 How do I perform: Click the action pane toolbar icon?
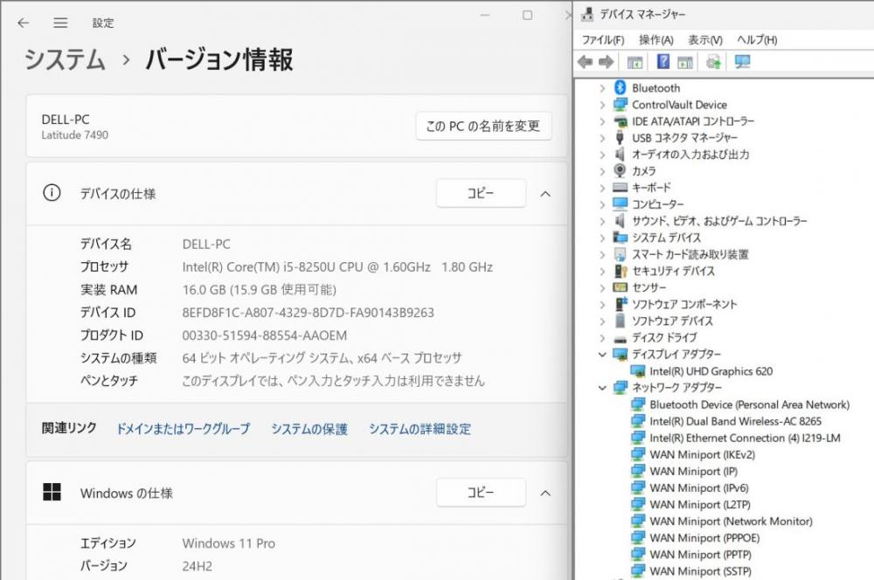coord(685,62)
